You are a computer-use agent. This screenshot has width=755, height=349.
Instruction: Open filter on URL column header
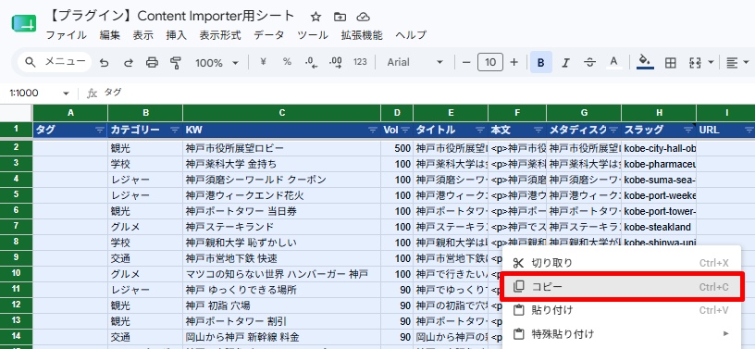tap(749, 131)
